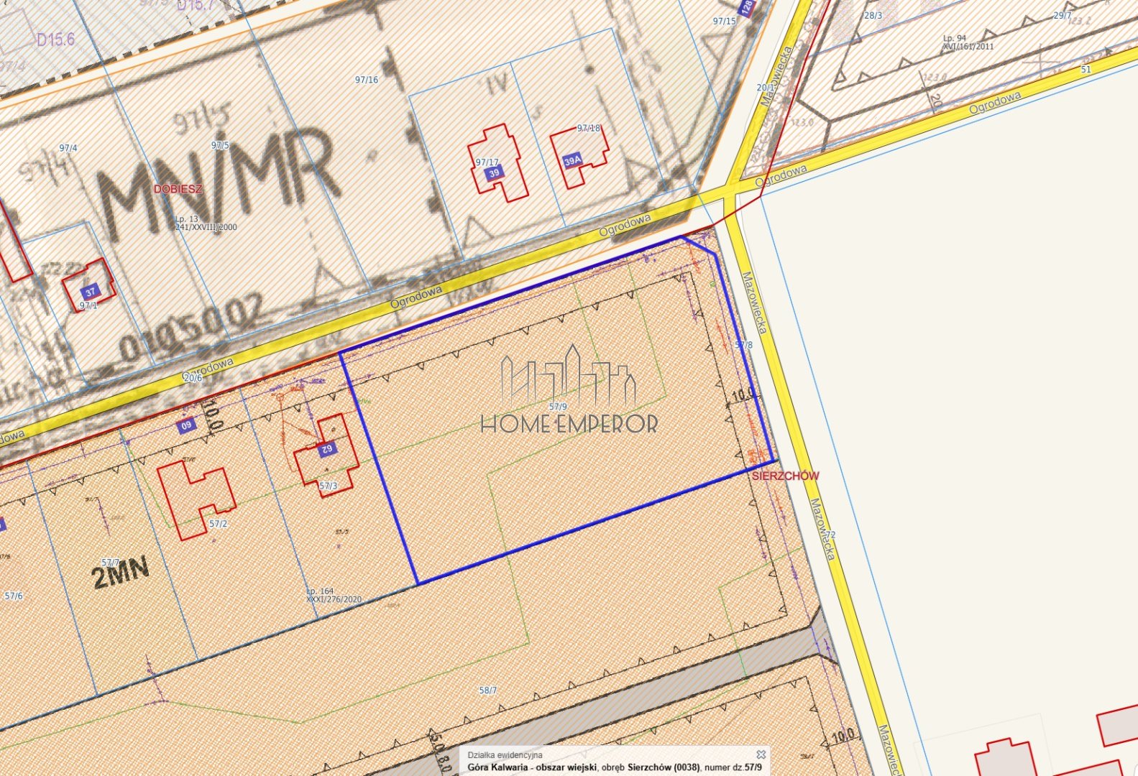Select the address badge 09
1138x776 pixels.
187,425
